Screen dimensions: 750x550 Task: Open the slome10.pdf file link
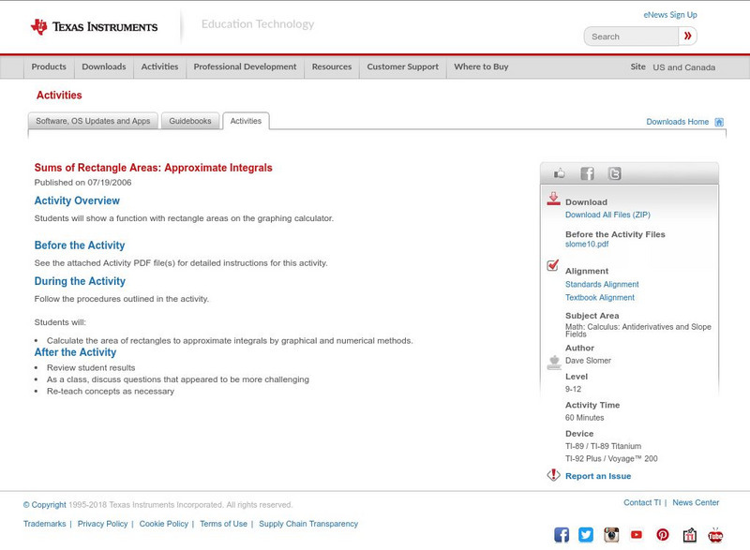pos(587,245)
